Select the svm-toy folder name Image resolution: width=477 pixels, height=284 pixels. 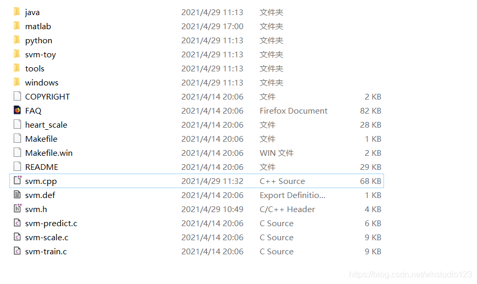[40, 55]
